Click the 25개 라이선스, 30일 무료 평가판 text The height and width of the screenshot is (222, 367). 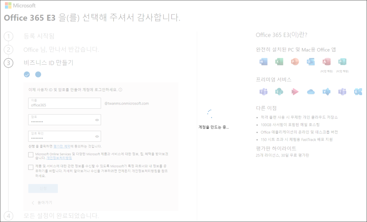click(x=283, y=155)
